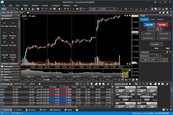The width and height of the screenshot is (173, 115).
Task: Click the blue play arrow next to Breakout
Action: (x=160, y=56)
